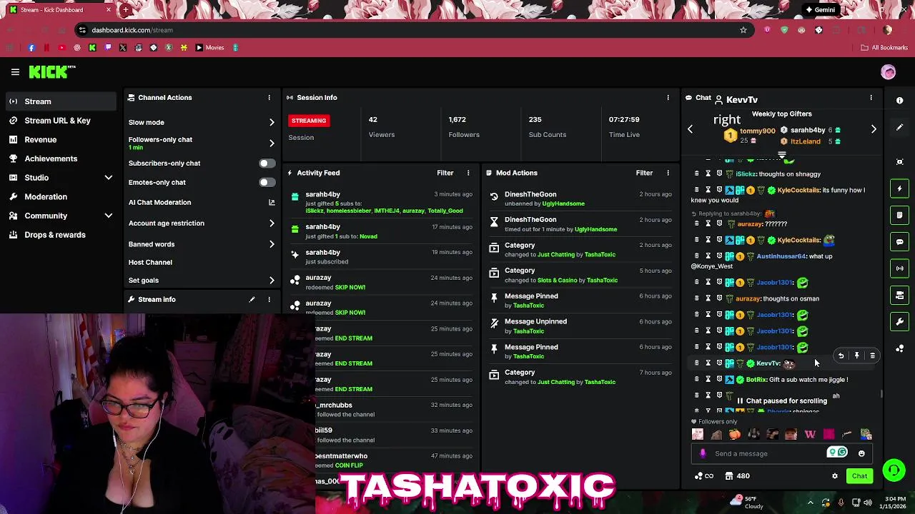This screenshot has height=514, width=915.
Task: Expand Banned words settings
Action: pyautogui.click(x=272, y=244)
